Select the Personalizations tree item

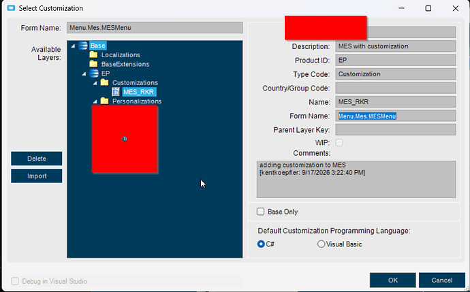pos(137,101)
